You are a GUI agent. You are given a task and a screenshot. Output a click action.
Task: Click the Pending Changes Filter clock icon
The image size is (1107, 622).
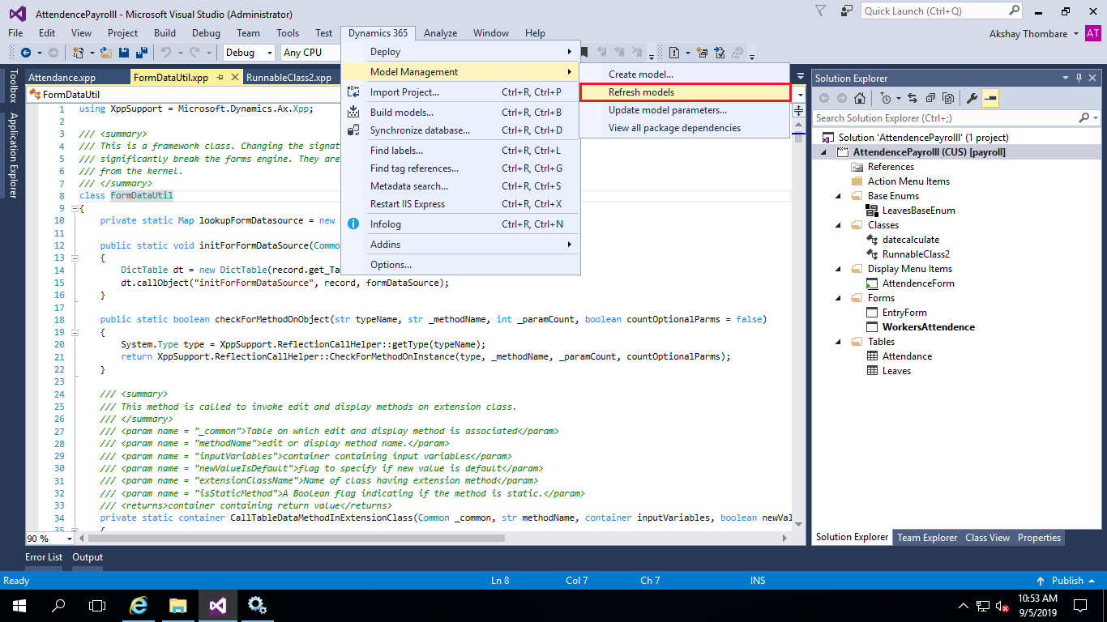pos(886,98)
